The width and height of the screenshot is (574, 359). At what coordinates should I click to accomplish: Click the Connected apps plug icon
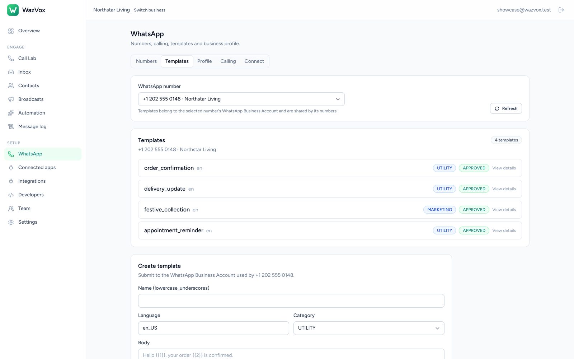coord(11,167)
